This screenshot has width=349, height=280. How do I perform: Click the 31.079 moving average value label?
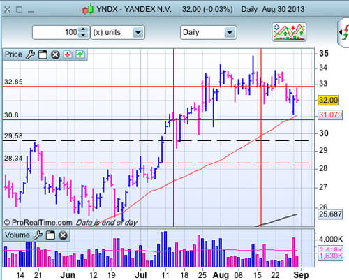point(330,115)
